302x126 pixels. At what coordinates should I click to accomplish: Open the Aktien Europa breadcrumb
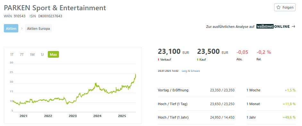(38, 28)
